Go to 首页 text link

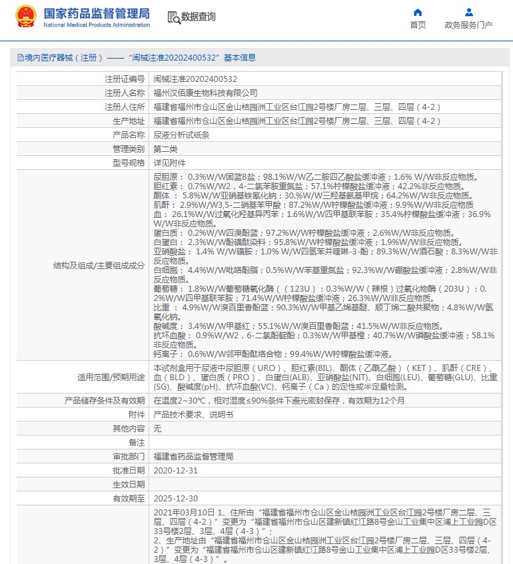coord(418,25)
